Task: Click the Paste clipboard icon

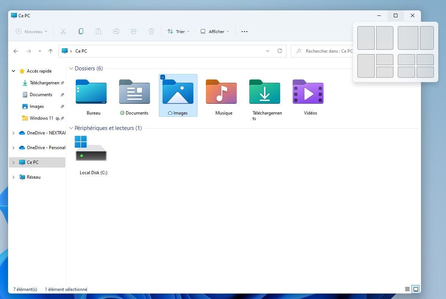Action: [x=99, y=32]
